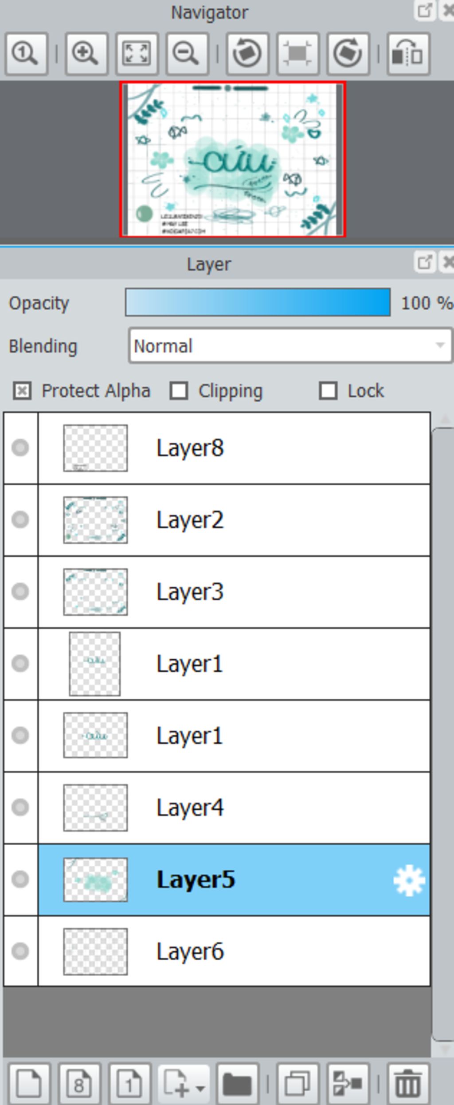Expand the add-layer type dropdown arrow

(x=200, y=1088)
